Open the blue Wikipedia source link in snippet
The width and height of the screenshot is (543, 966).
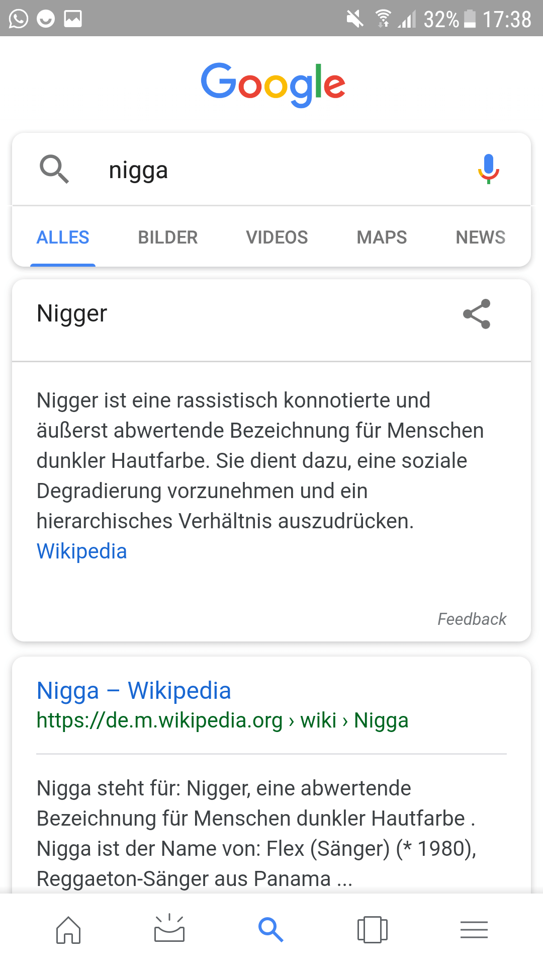tap(82, 551)
